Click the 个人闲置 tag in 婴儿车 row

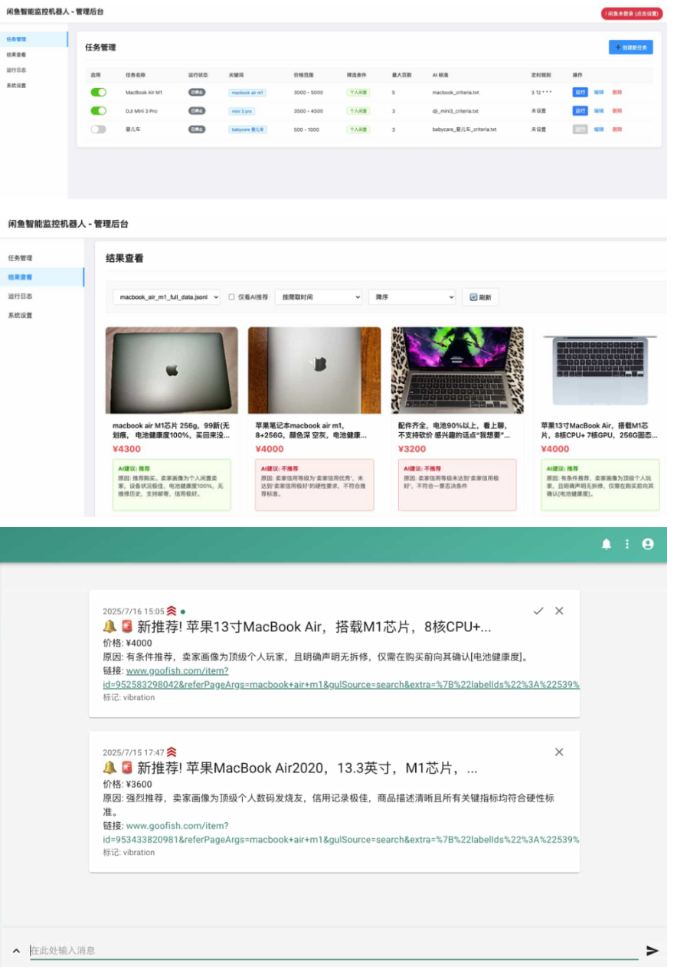(x=358, y=129)
